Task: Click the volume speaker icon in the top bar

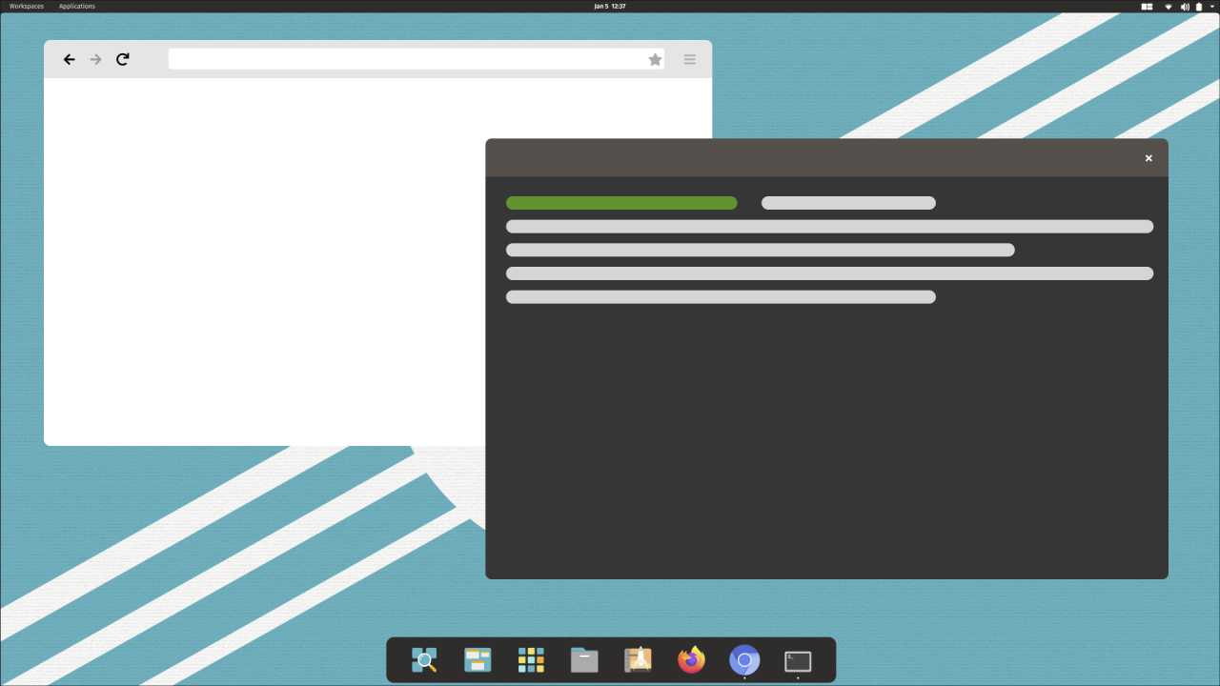Action: coord(1185,7)
